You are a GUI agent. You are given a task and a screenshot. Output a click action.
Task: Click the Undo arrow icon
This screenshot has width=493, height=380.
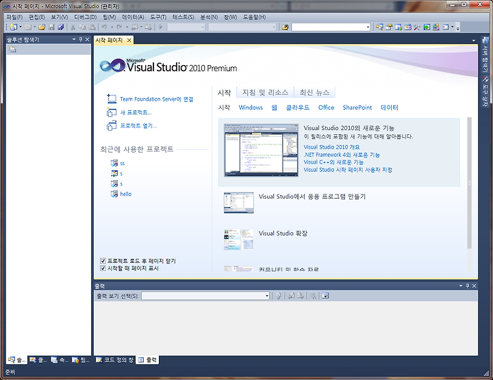(x=105, y=27)
